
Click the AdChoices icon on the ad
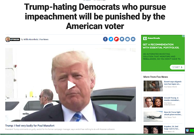[x=184, y=36]
